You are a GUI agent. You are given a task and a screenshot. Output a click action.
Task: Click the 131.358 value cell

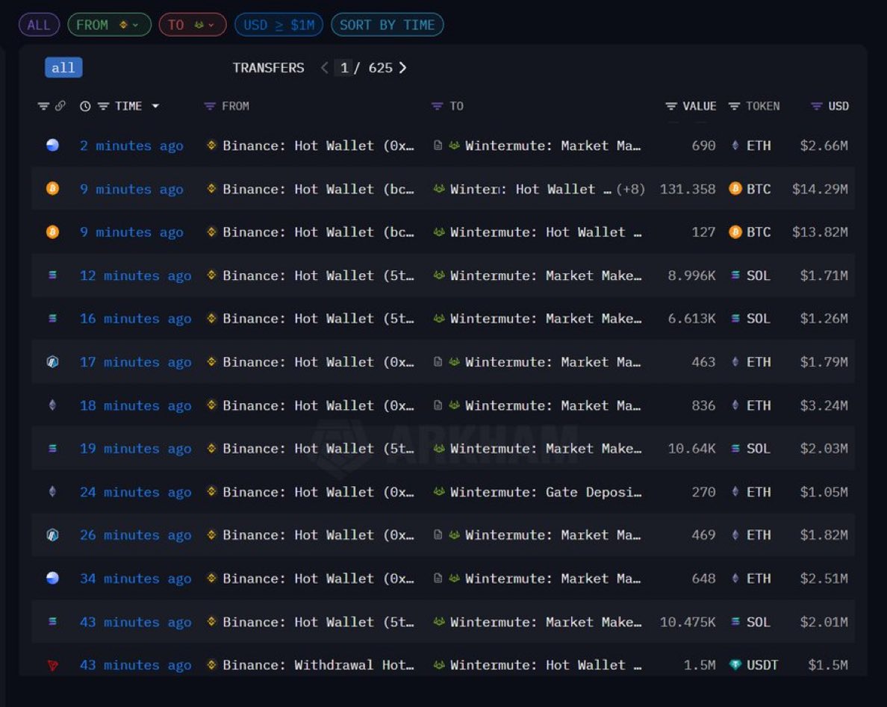tap(688, 190)
